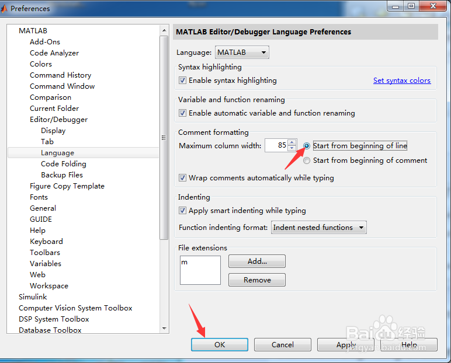
Task: Open Command Window preferences
Action: [62, 86]
